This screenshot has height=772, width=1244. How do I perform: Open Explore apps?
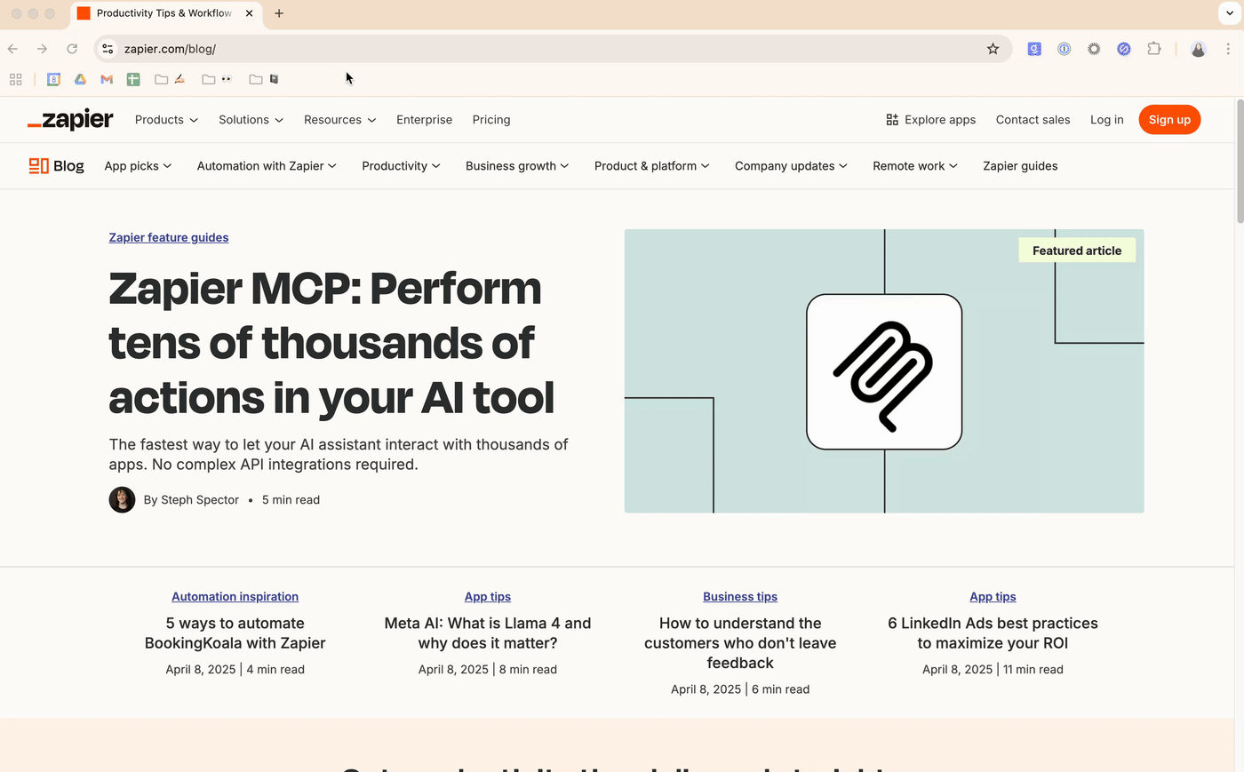click(x=930, y=120)
